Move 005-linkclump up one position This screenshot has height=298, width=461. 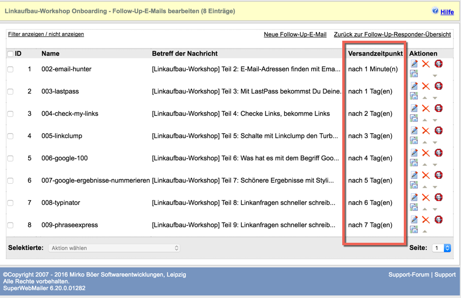[x=425, y=142]
